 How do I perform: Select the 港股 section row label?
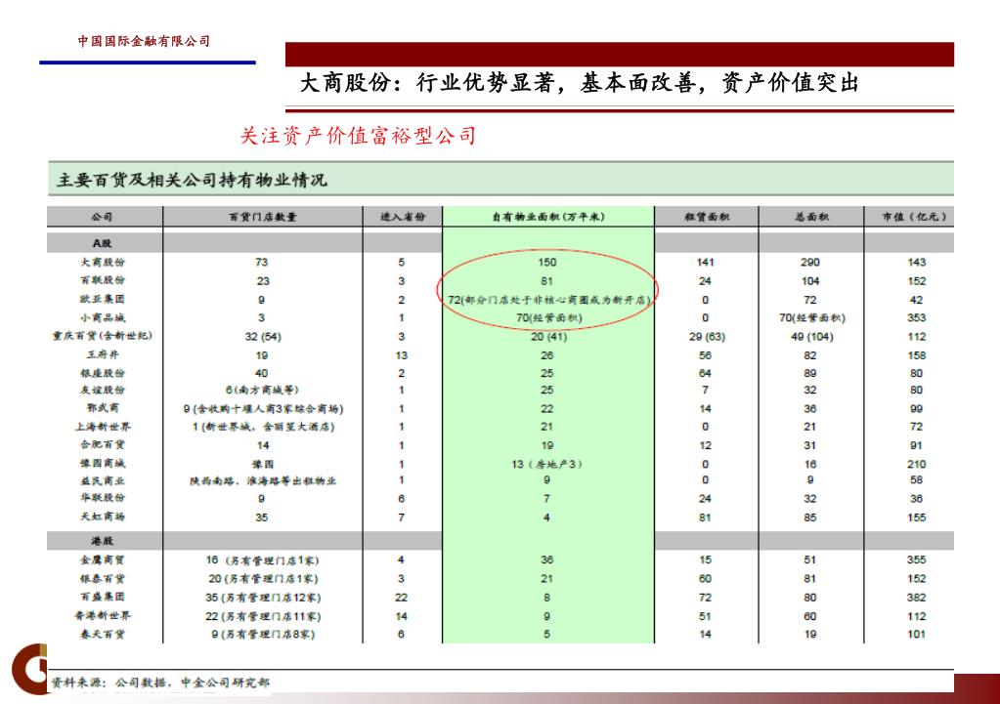pyautogui.click(x=102, y=541)
